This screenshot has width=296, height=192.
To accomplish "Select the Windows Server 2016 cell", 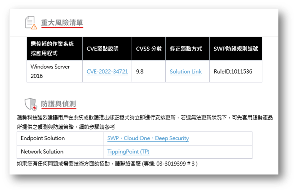I will pyautogui.click(x=50, y=71).
